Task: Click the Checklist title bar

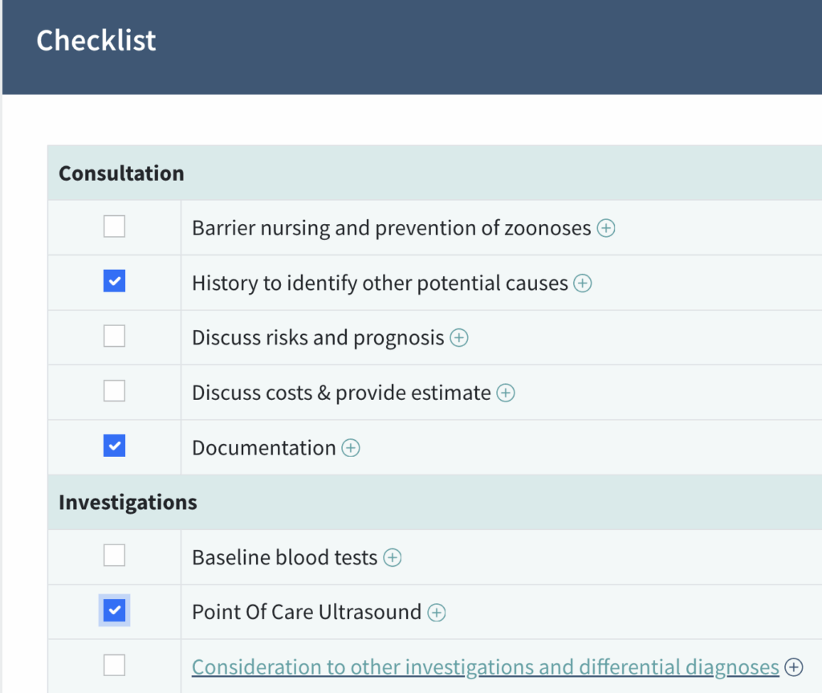Action: point(96,41)
